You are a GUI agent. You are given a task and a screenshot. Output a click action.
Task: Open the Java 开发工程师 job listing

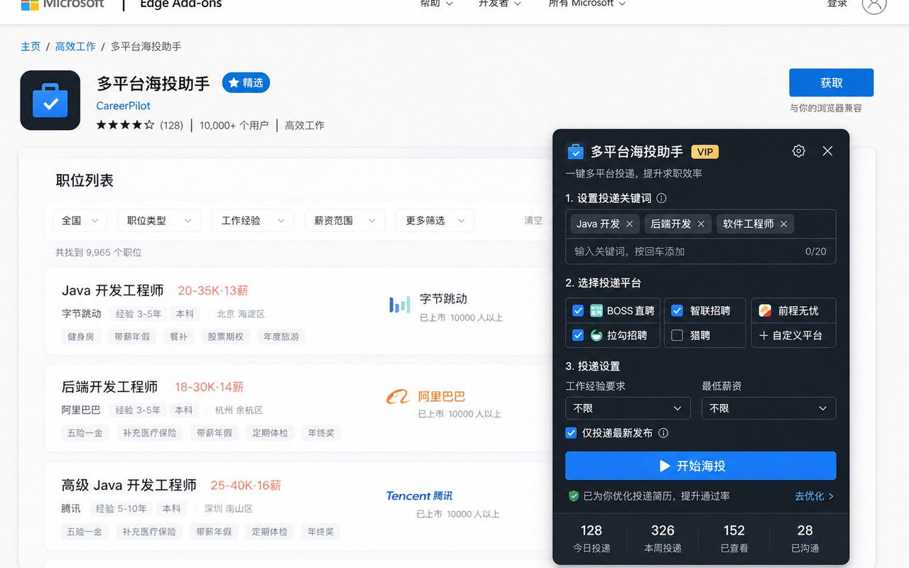(x=113, y=290)
